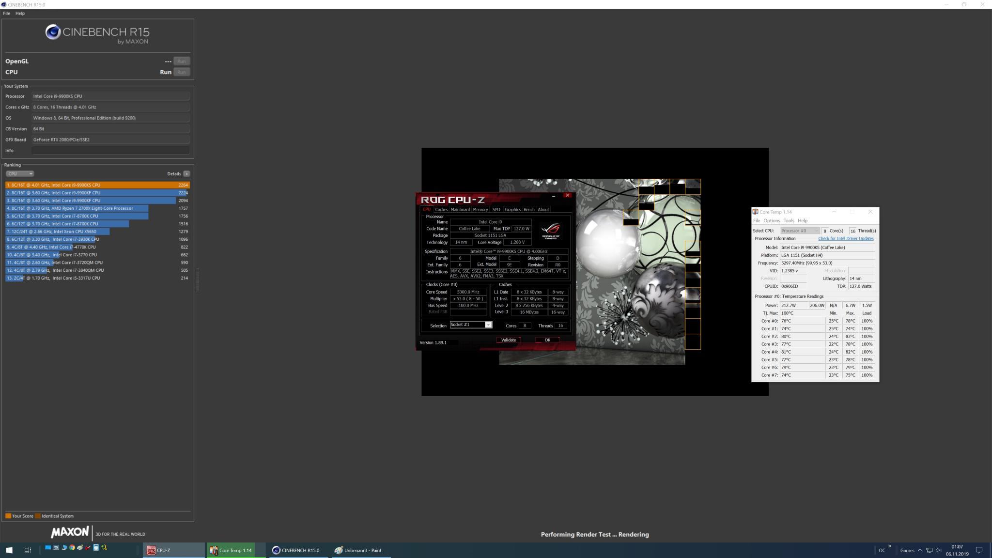Viewport: 992px width, 558px height.
Task: Click the Details arrow in the Ranking panel
Action: tap(186, 173)
